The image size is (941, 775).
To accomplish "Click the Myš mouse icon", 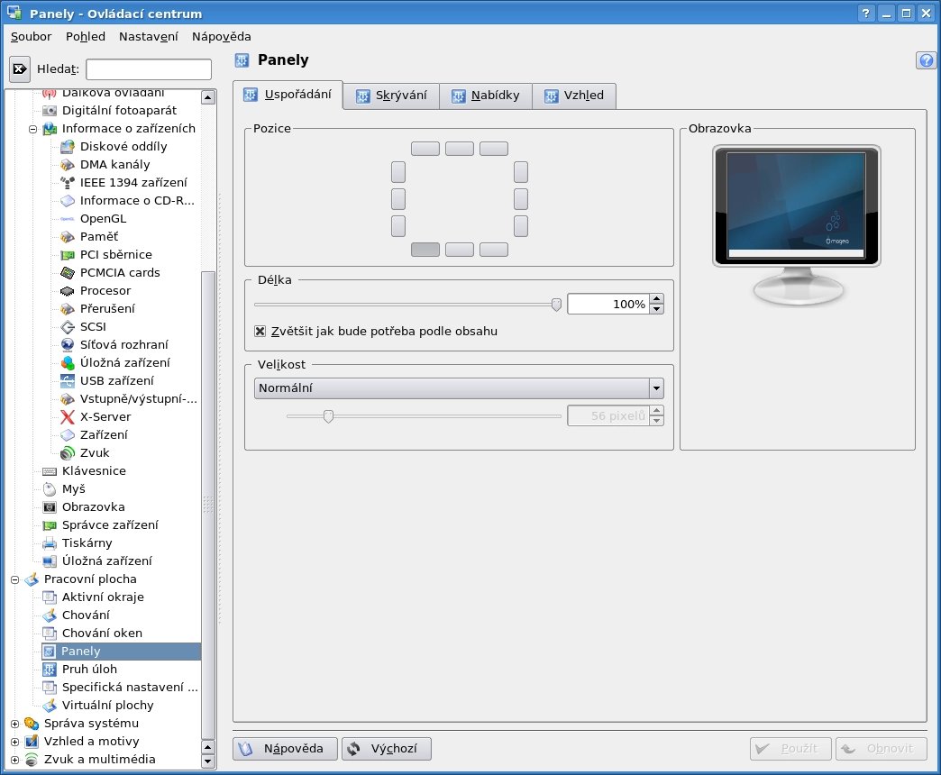I will (50, 489).
